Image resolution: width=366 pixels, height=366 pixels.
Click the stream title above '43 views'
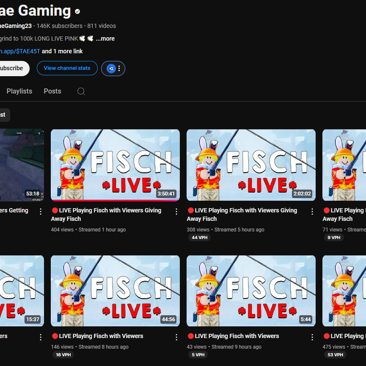tap(233, 336)
